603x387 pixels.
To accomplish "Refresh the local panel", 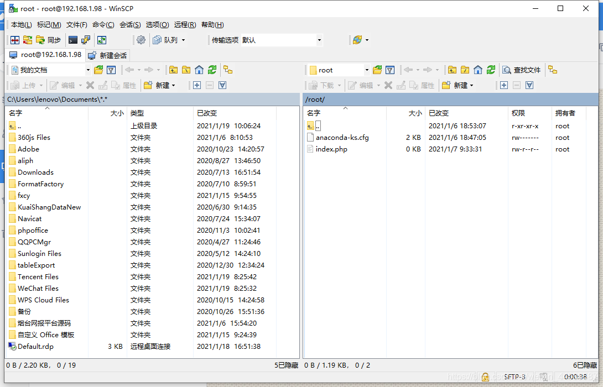I will pyautogui.click(x=212, y=70).
